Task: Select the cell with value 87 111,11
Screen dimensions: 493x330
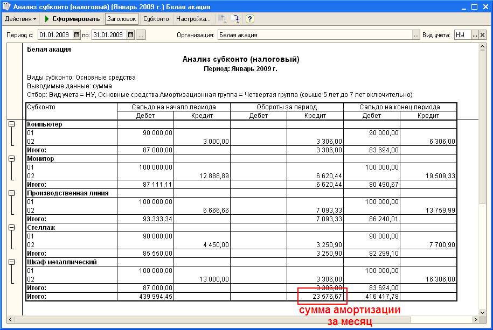Action: [x=145, y=185]
